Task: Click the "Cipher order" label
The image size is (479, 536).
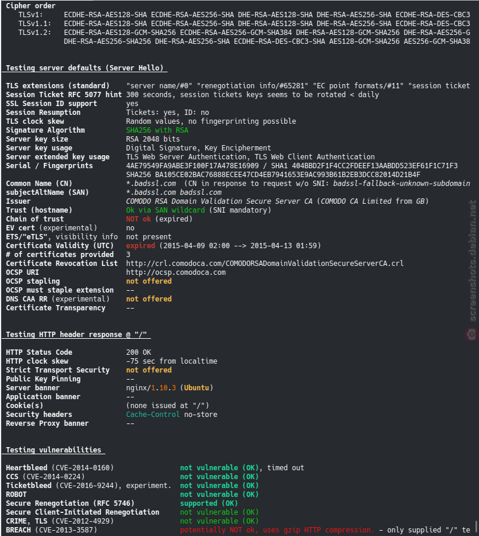Action: pyautogui.click(x=31, y=6)
